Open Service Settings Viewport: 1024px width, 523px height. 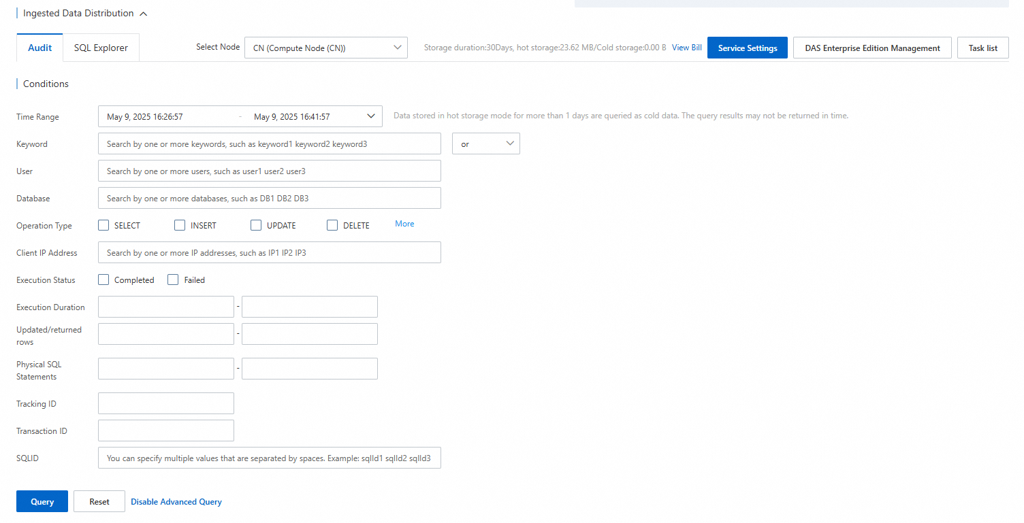(748, 48)
